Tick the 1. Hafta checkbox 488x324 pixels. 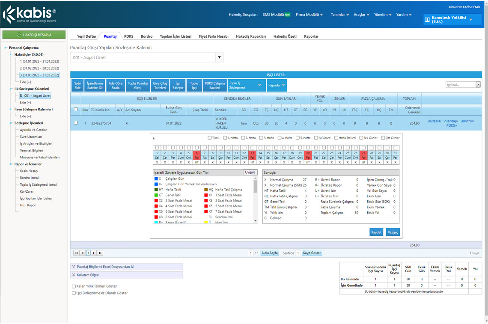[x=225, y=138]
